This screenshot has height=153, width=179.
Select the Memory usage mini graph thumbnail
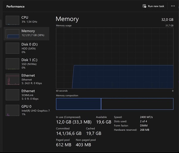[12, 34]
